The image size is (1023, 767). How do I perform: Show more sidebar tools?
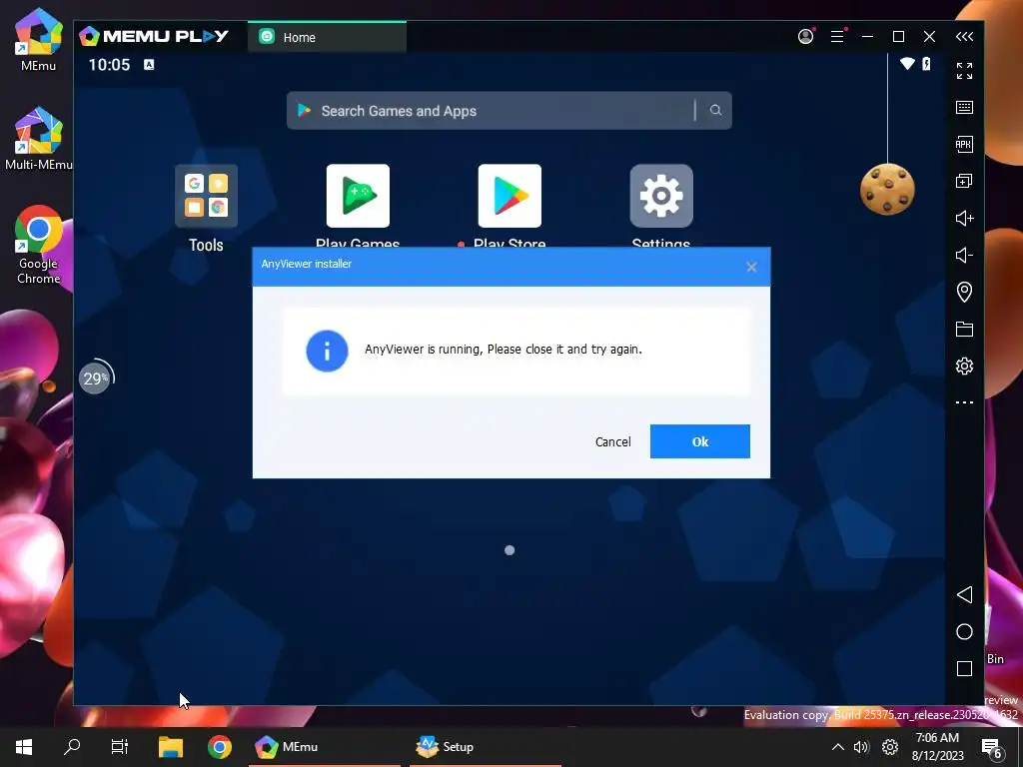(x=964, y=402)
